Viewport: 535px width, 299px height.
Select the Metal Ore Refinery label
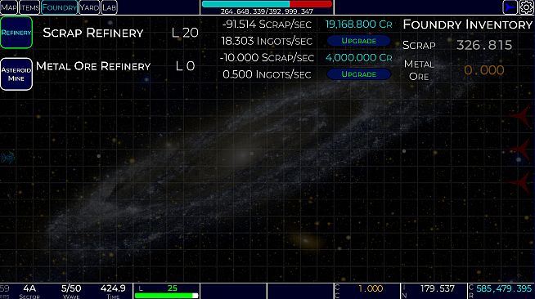tap(93, 66)
